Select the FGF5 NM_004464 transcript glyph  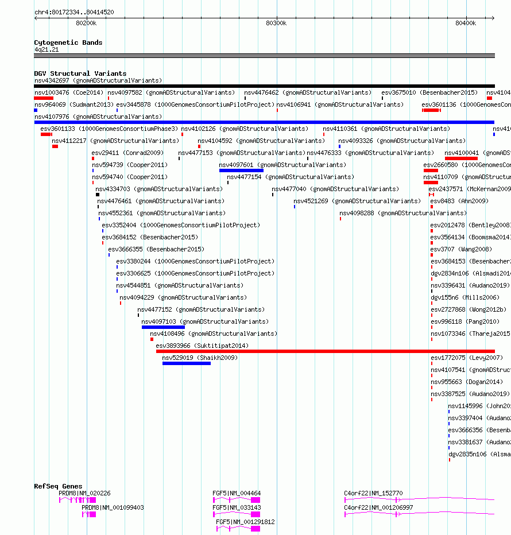237,500
